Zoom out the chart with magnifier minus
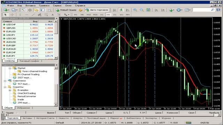The width and height of the screenshot is (223, 125). pos(142,10)
